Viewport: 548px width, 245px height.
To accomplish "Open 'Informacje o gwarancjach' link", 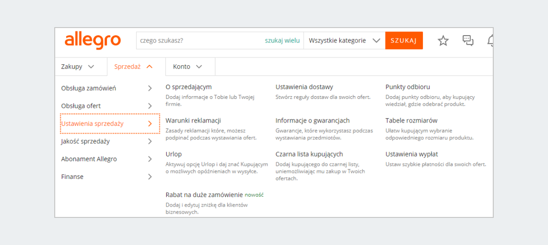I will point(312,120).
